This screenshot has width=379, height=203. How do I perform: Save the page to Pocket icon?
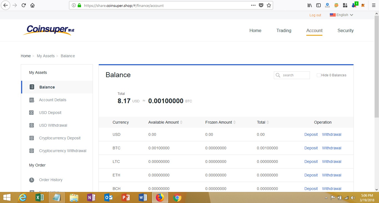pos(261,5)
